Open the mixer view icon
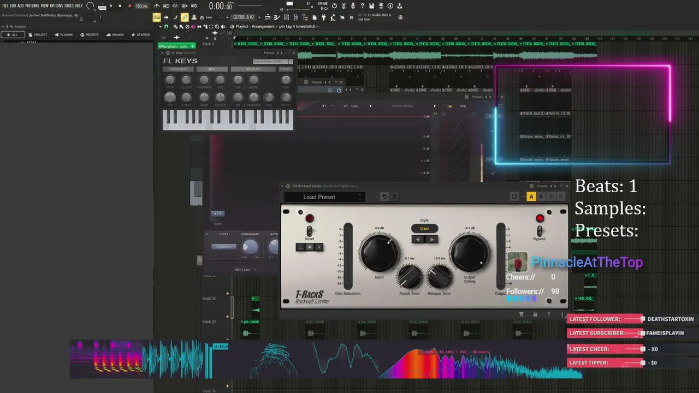This screenshot has width=699, height=393. click(x=295, y=17)
